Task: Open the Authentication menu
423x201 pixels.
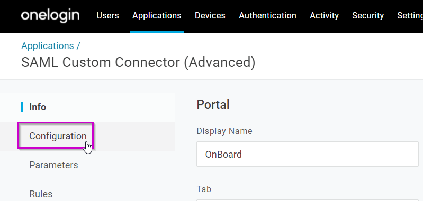Action: pyautogui.click(x=267, y=16)
